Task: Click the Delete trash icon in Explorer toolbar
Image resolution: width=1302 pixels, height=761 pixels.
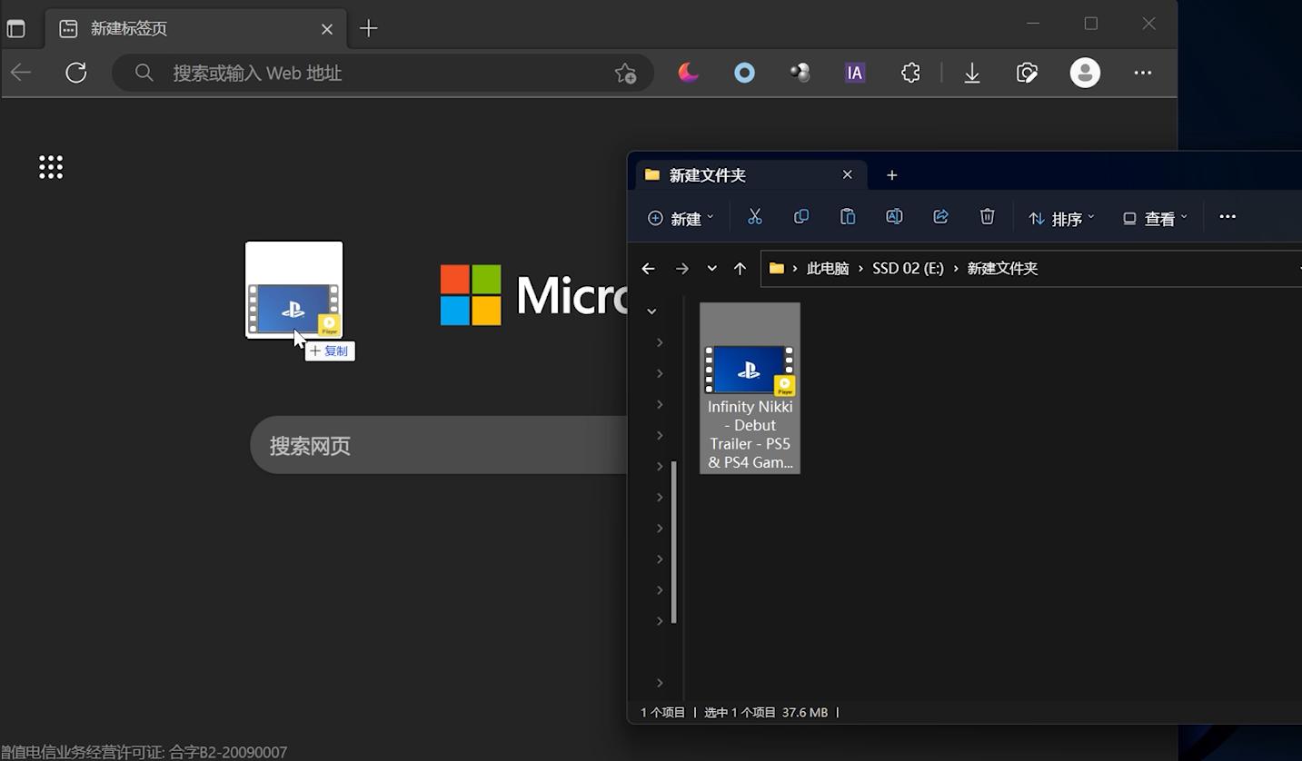Action: pyautogui.click(x=987, y=217)
